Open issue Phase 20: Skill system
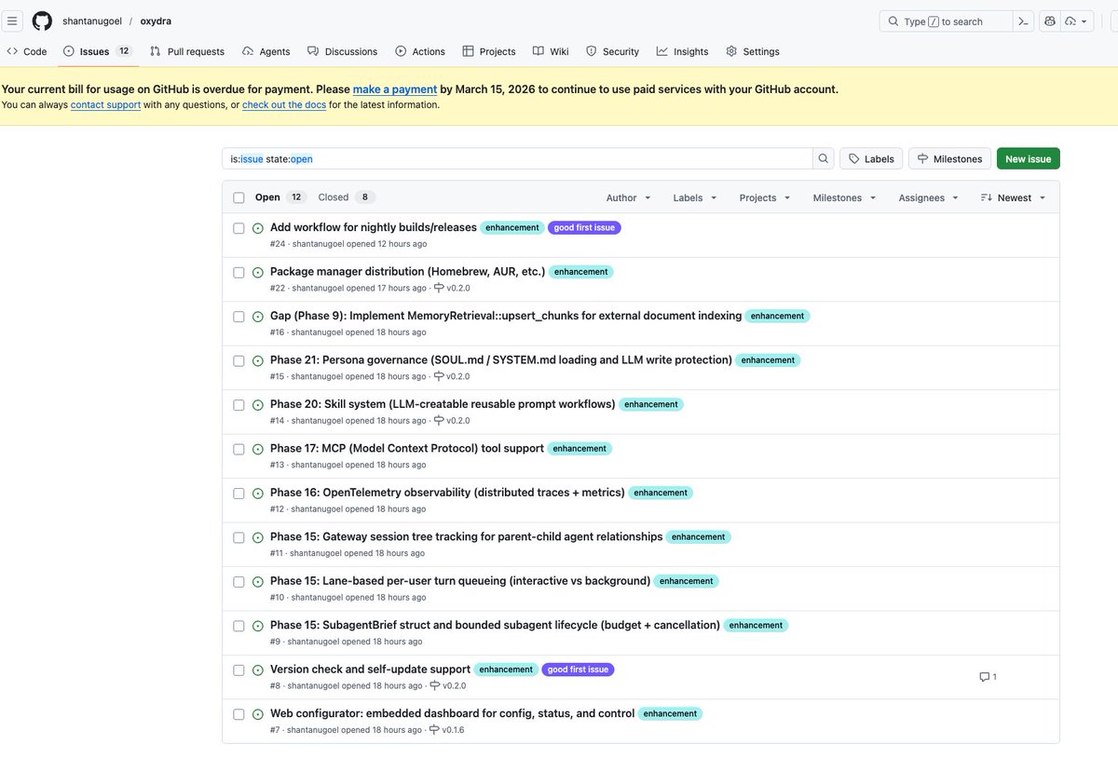 (443, 404)
